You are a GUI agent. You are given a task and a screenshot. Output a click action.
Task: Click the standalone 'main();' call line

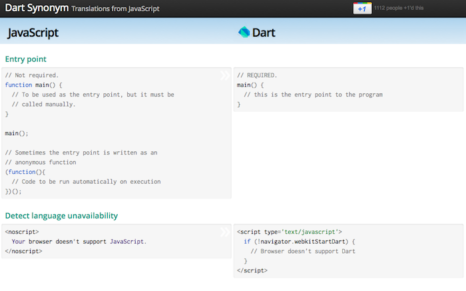17,133
